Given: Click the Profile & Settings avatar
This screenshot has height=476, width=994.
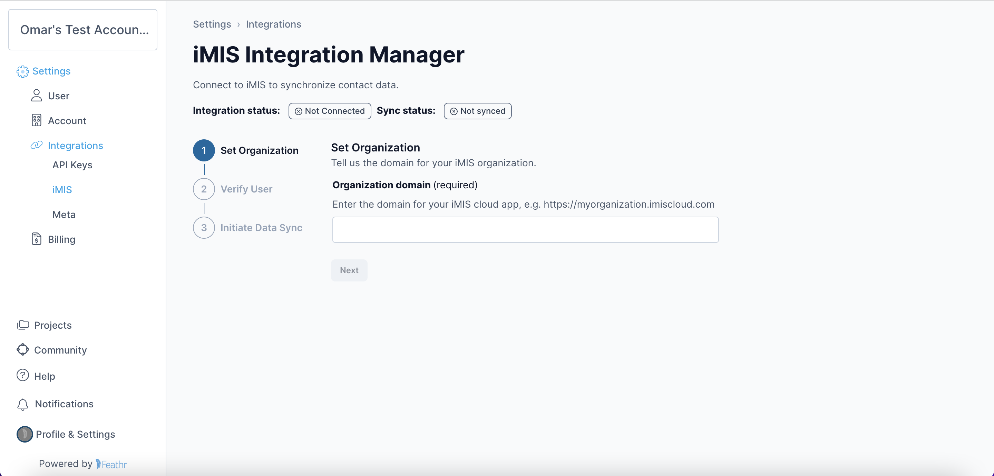Looking at the screenshot, I should (24, 434).
